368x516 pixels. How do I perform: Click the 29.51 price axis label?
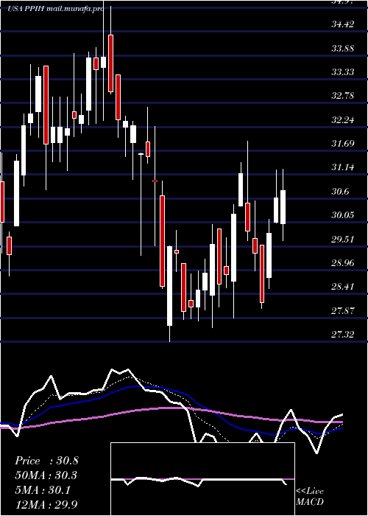pyautogui.click(x=343, y=239)
